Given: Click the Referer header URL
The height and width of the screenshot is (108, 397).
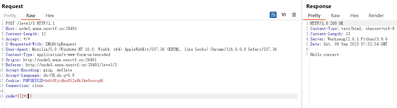Looking at the screenshot, I should 71,65.
